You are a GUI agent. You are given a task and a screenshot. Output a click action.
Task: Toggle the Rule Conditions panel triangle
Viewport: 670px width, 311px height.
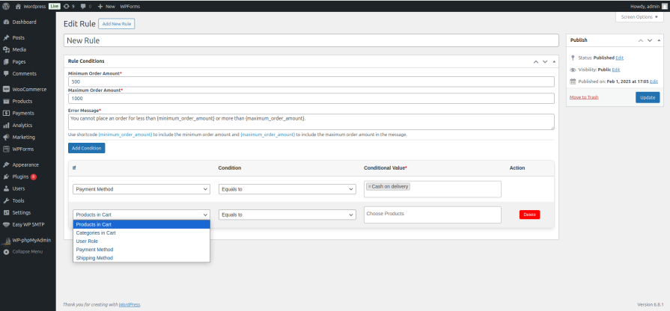[554, 61]
